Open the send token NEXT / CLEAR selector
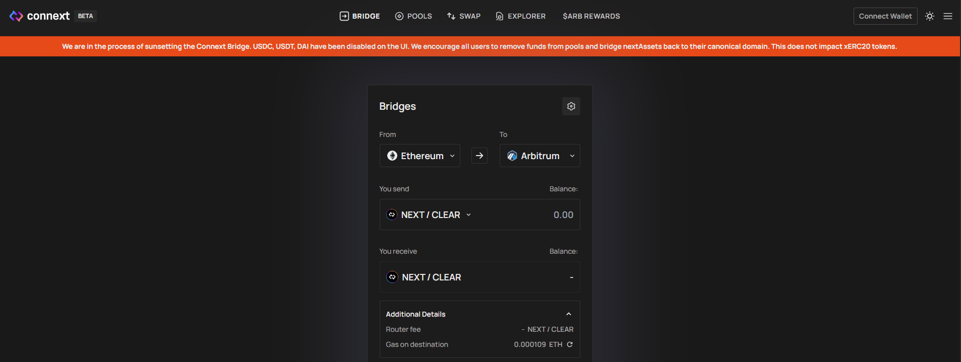 (429, 214)
